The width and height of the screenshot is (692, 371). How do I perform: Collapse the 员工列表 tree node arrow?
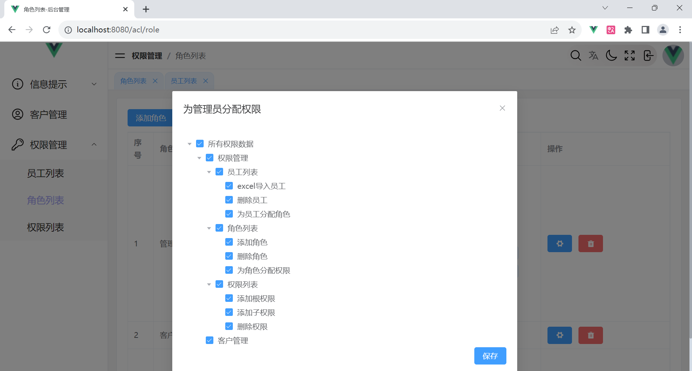(209, 172)
